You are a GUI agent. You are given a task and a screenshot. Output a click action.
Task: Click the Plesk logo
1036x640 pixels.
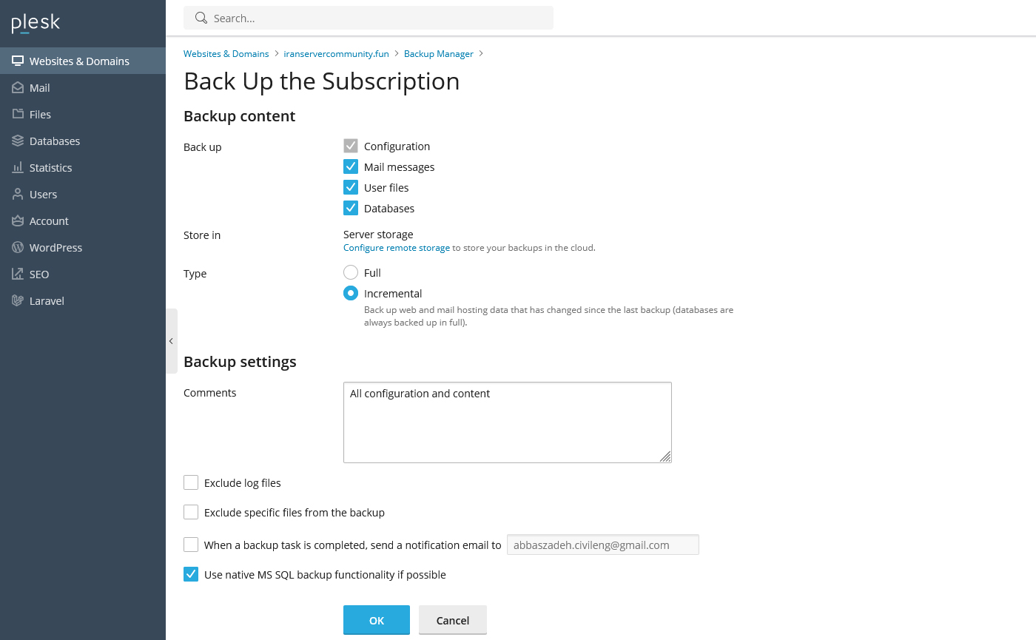[36, 23]
